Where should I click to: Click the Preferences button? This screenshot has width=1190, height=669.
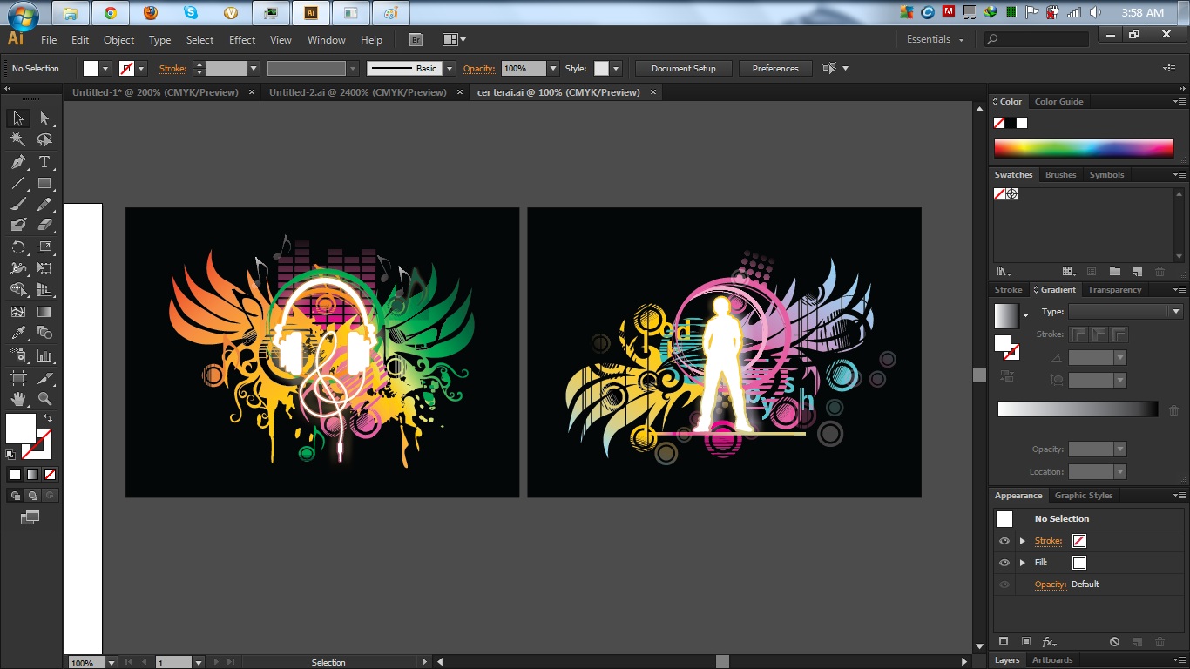[x=775, y=68]
